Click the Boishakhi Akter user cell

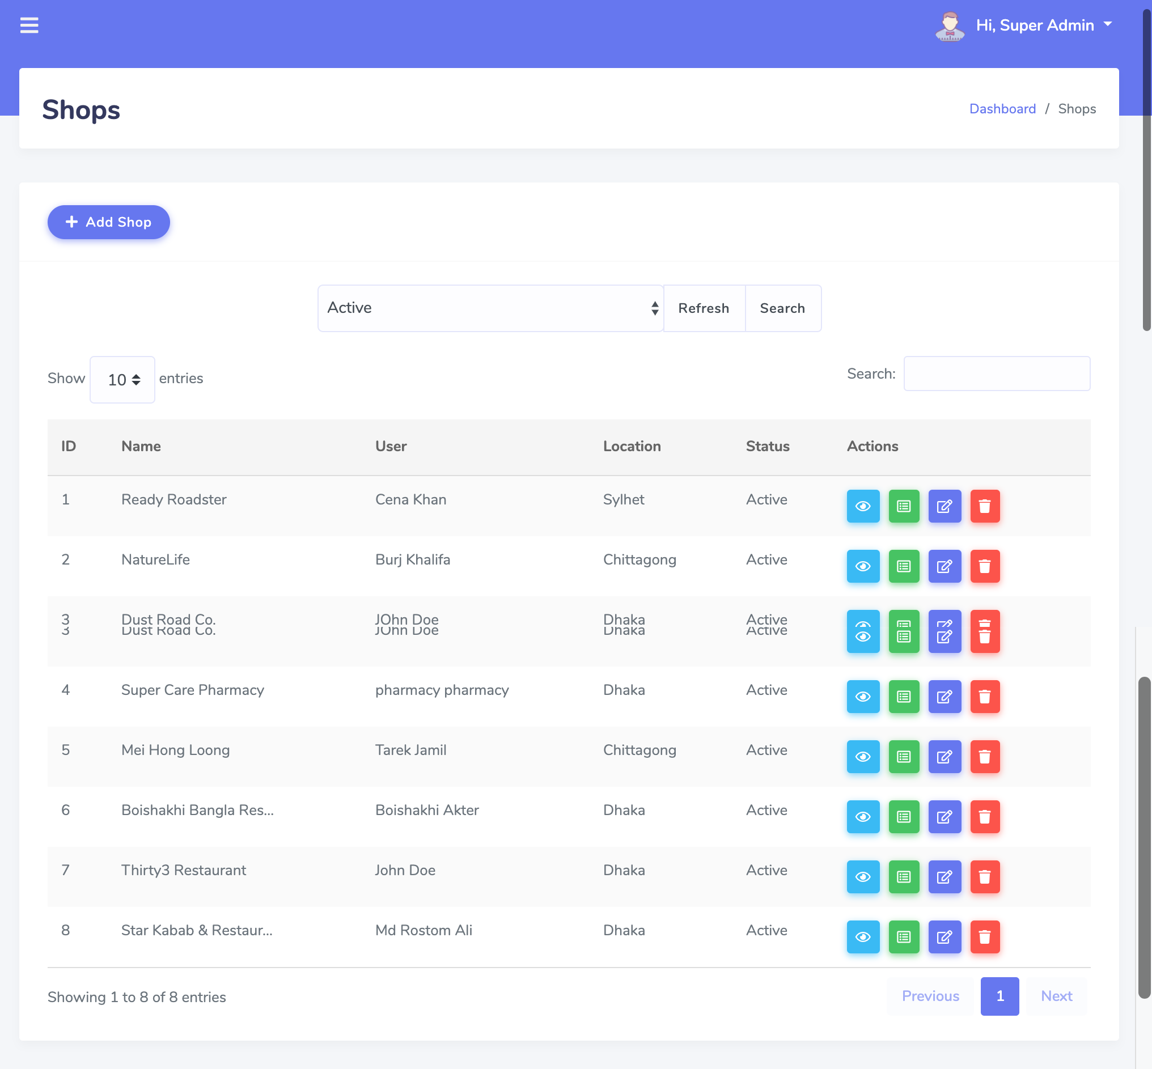click(x=427, y=811)
